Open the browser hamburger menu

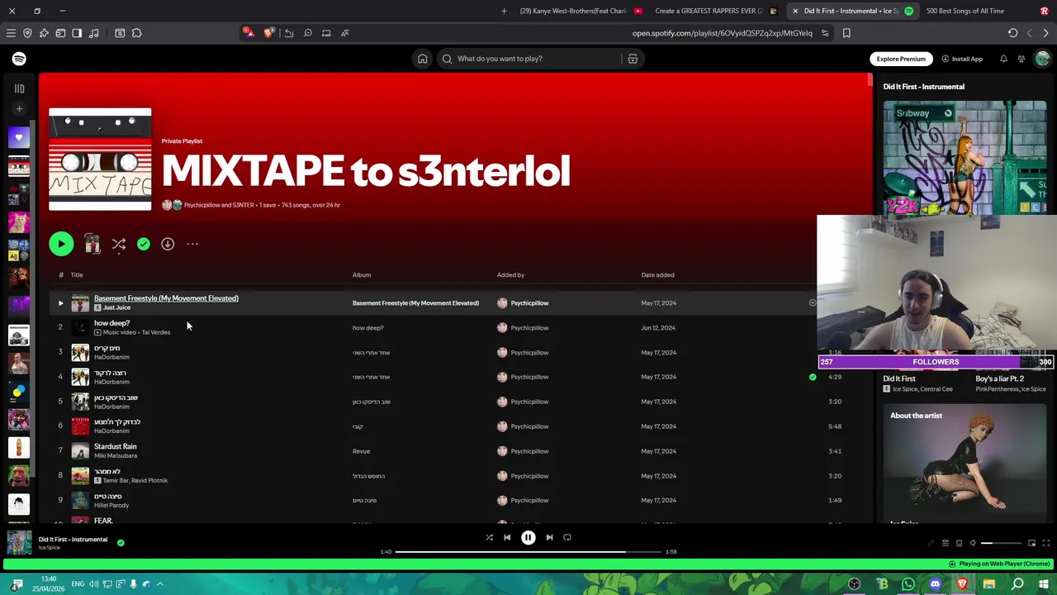click(11, 33)
